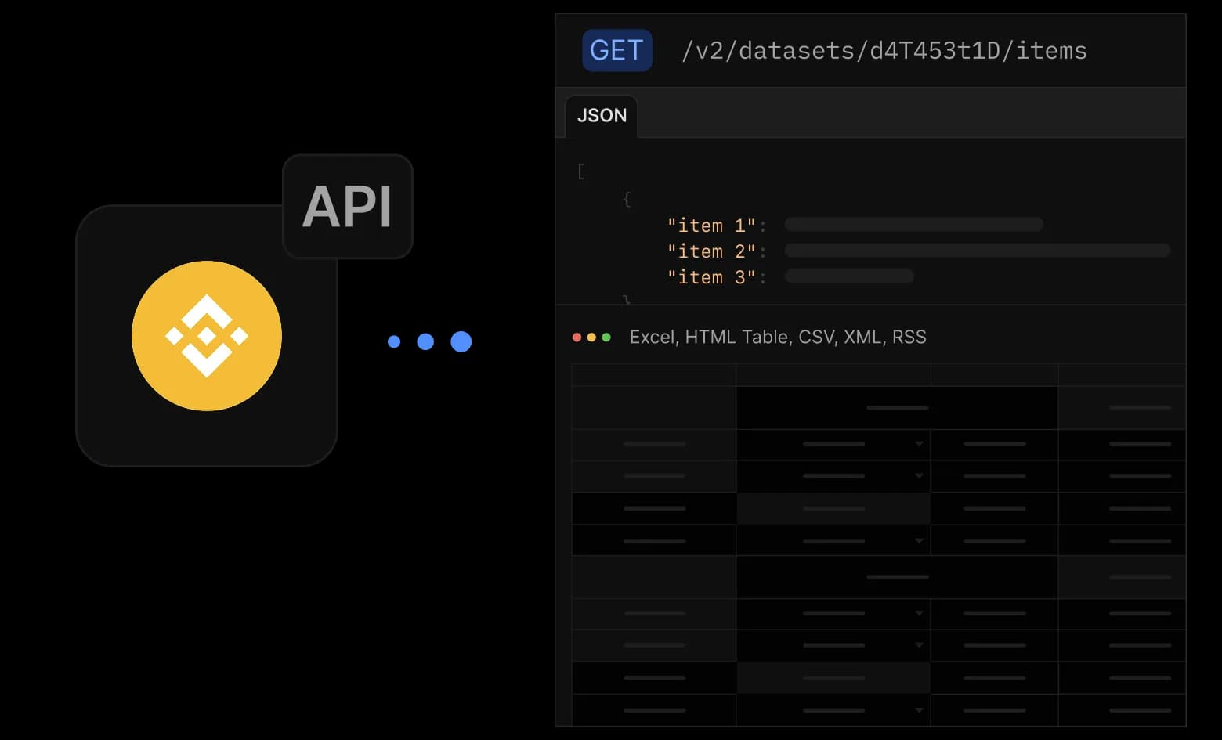Click the "item 2" JSON key

pos(711,251)
